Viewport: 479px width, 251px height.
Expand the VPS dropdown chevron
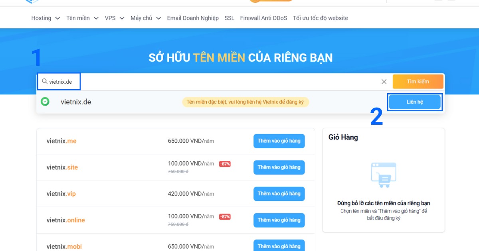pyautogui.click(x=122, y=18)
